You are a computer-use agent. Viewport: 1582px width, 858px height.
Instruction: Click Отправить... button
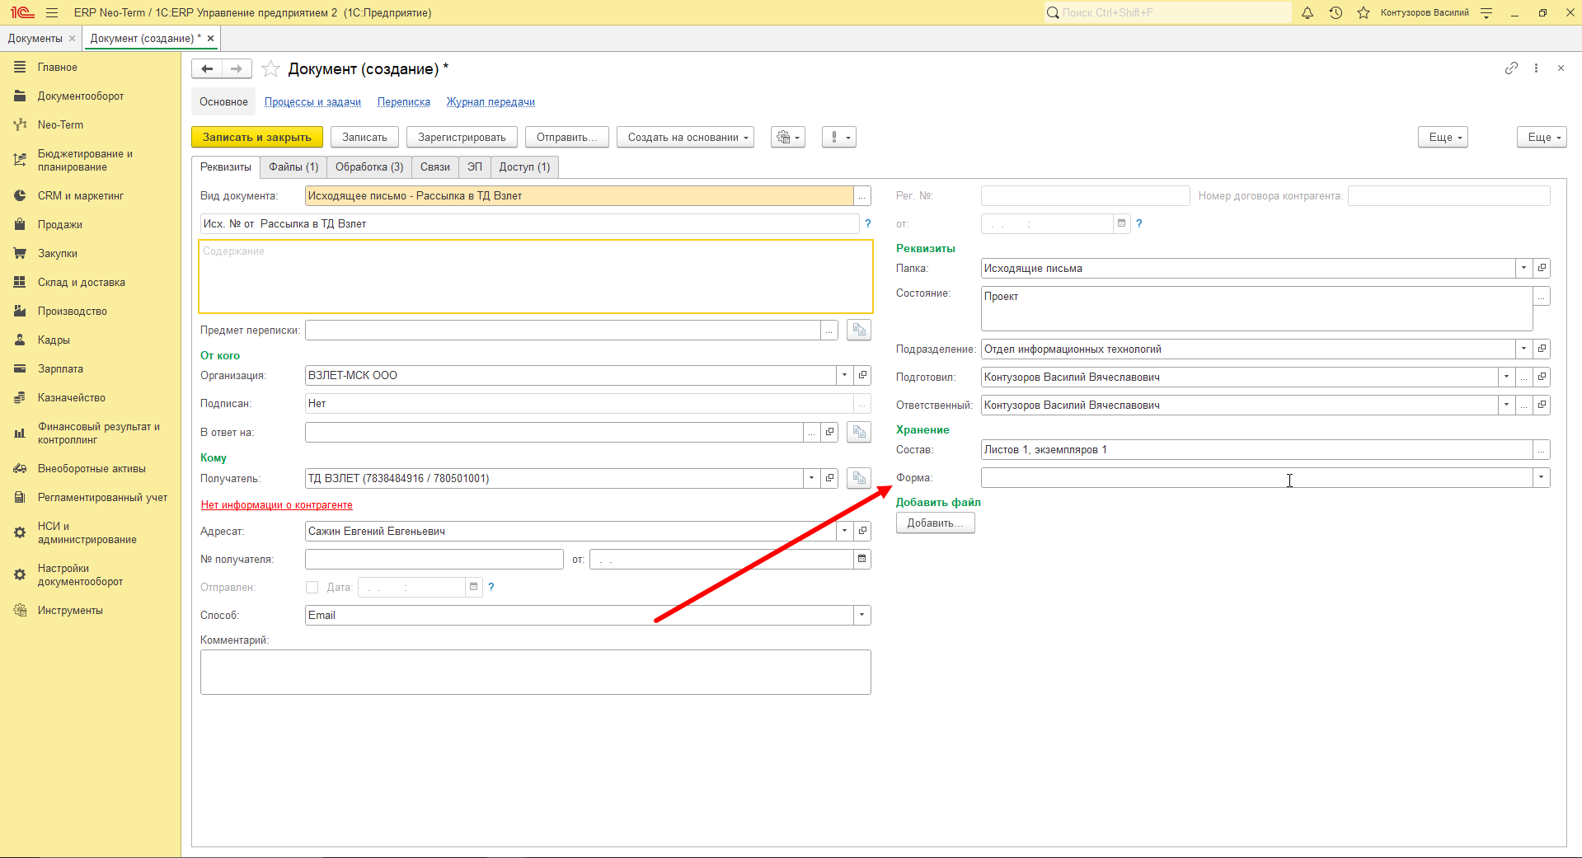pos(567,137)
